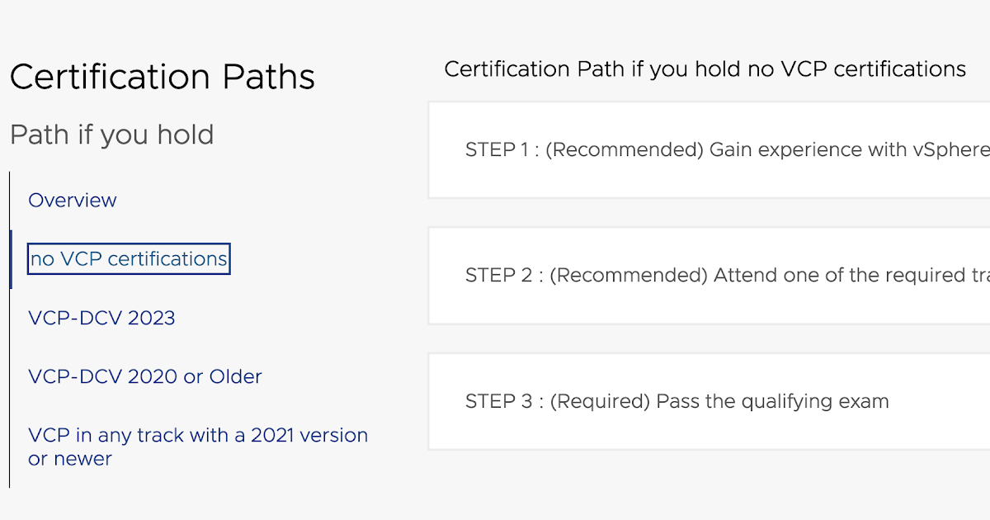This screenshot has height=520, width=990.
Task: Click blue active indicator beside 'no VCP certifications'
Action: (11, 259)
